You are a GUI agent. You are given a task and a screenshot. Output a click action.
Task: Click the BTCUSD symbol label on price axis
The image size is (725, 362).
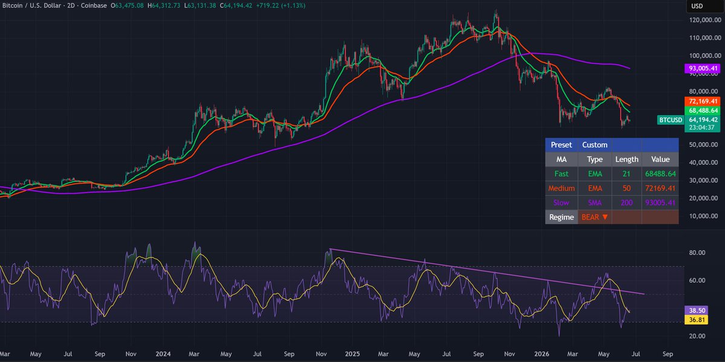coord(669,120)
